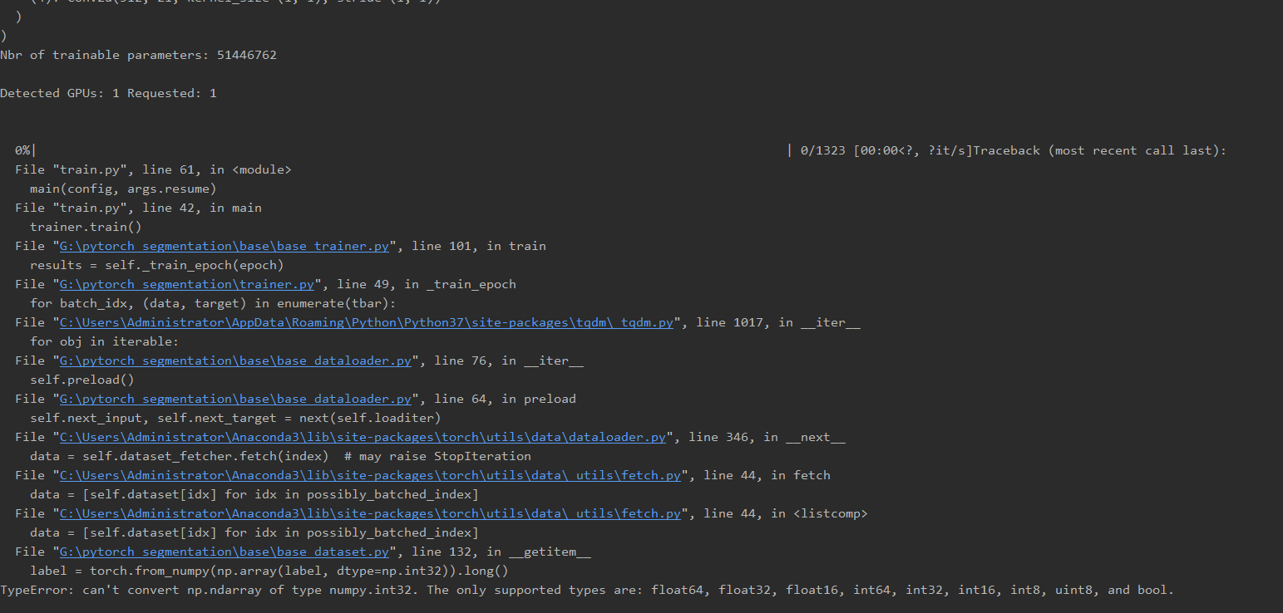Select the train.py line 61 frame
This screenshot has width=1283, height=613.
[153, 169]
